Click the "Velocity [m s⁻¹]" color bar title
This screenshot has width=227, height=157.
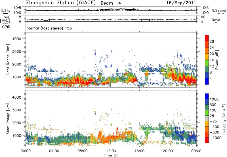coord(224,118)
